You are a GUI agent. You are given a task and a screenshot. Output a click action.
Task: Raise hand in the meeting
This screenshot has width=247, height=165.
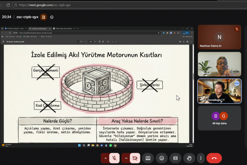(189, 158)
